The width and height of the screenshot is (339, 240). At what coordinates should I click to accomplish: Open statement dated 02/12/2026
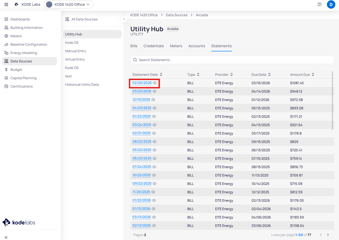(x=142, y=226)
